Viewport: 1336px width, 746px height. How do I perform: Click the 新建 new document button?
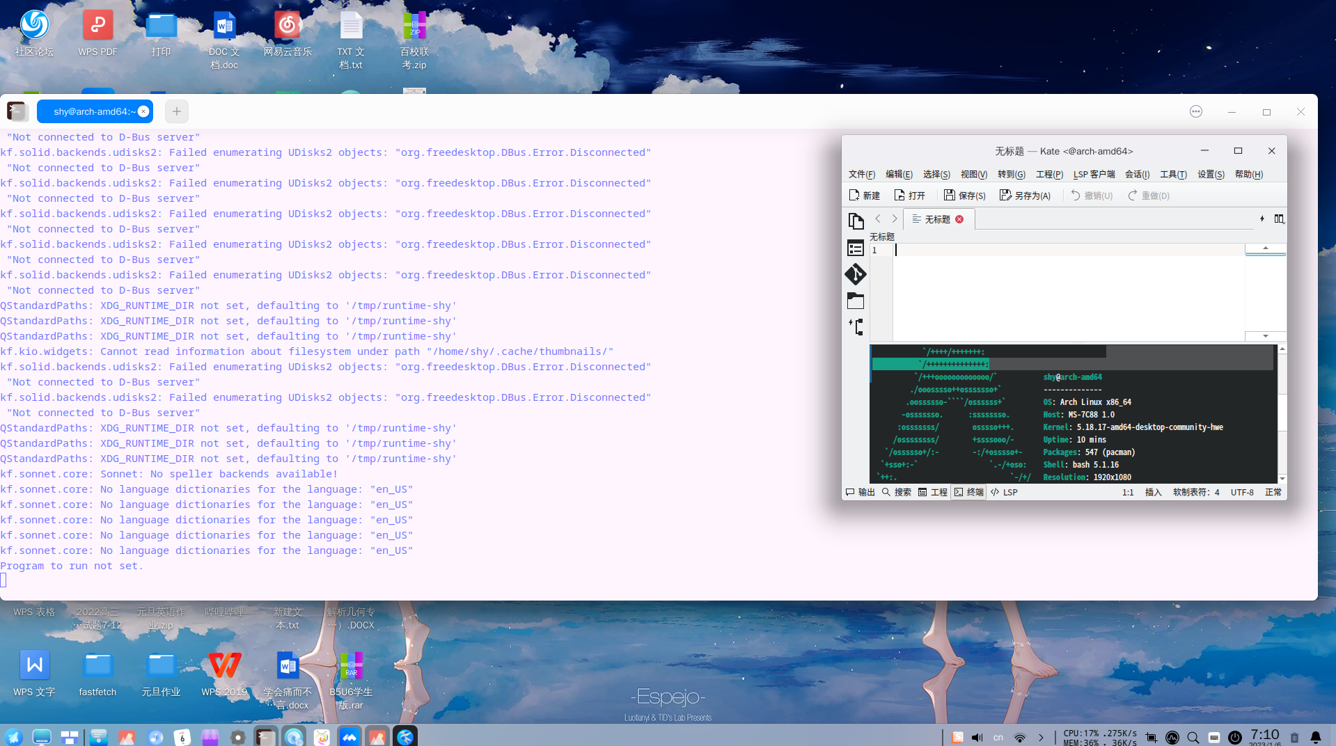[x=864, y=196]
